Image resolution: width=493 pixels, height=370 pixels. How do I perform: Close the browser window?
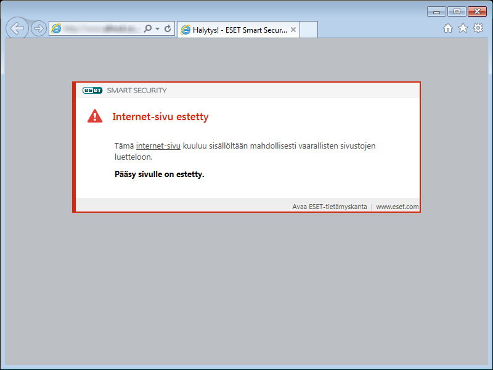click(477, 12)
